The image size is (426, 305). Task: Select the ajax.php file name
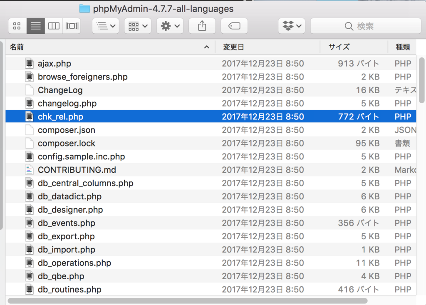pos(54,64)
